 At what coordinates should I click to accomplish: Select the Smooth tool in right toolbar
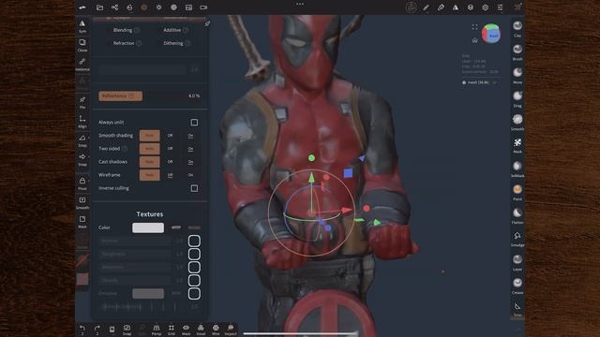[x=517, y=123]
